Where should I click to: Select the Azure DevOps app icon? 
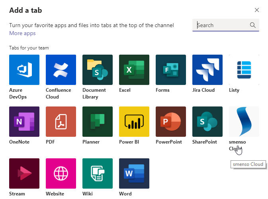pos(24,70)
